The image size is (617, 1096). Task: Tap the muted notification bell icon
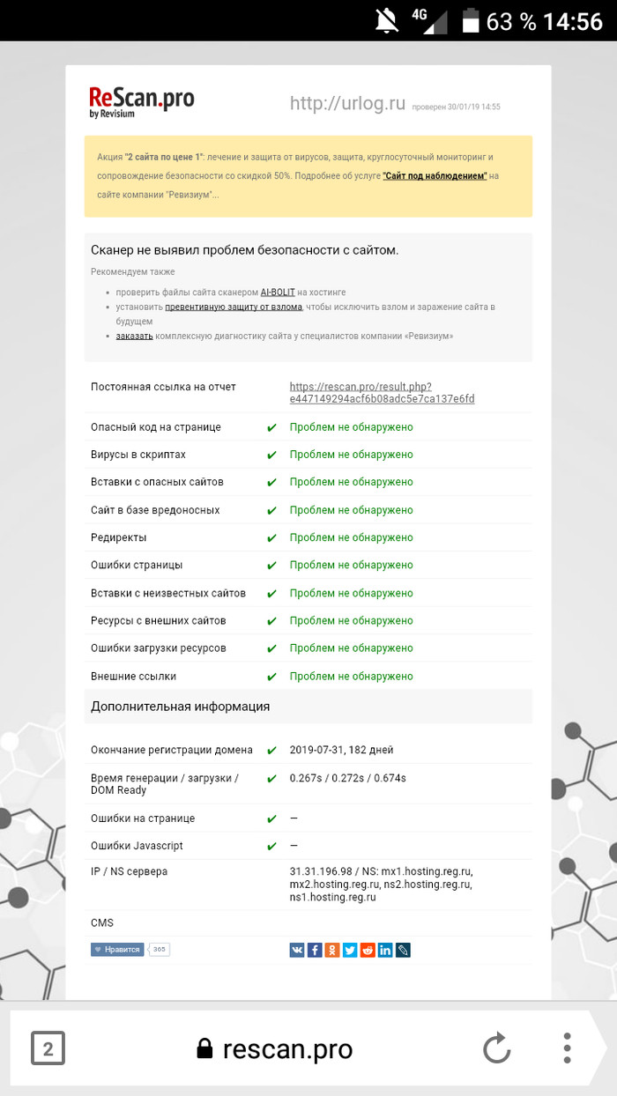tap(386, 21)
